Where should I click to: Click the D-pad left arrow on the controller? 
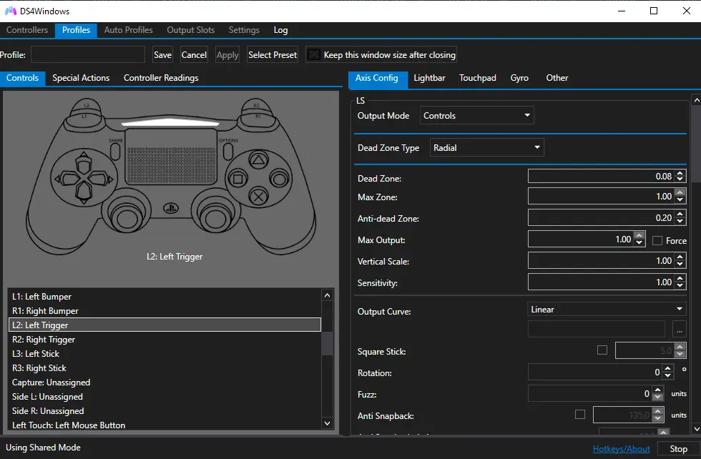tap(66, 179)
